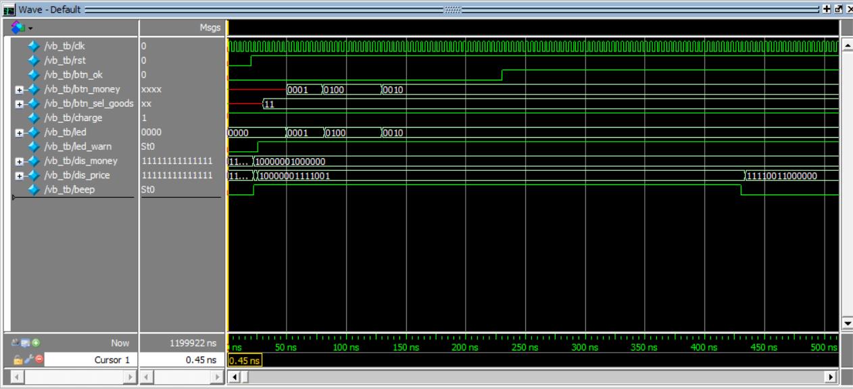The height and width of the screenshot is (389, 853).
Task: Click the 100 ns mark on the timeline
Action: coord(345,346)
